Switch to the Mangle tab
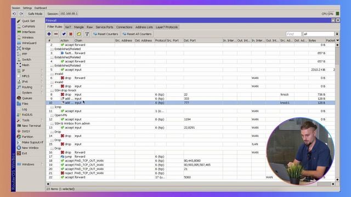The image size is (351, 197). (x=79, y=27)
